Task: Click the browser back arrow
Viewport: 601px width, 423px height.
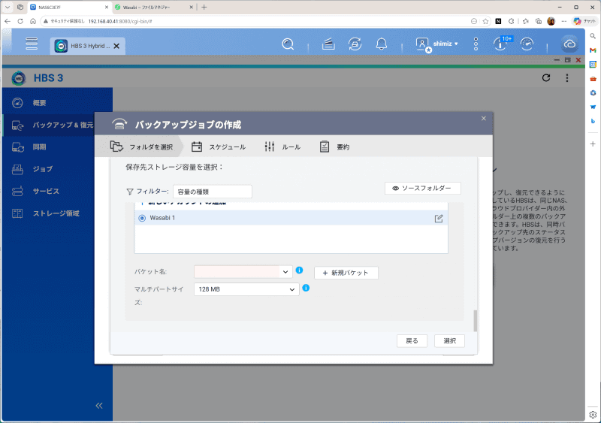Action: [x=8, y=21]
